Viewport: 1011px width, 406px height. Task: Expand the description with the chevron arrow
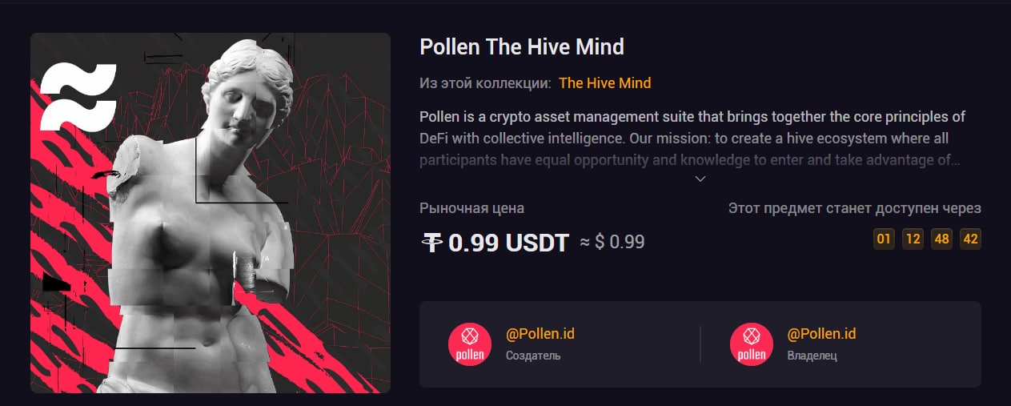click(x=700, y=178)
